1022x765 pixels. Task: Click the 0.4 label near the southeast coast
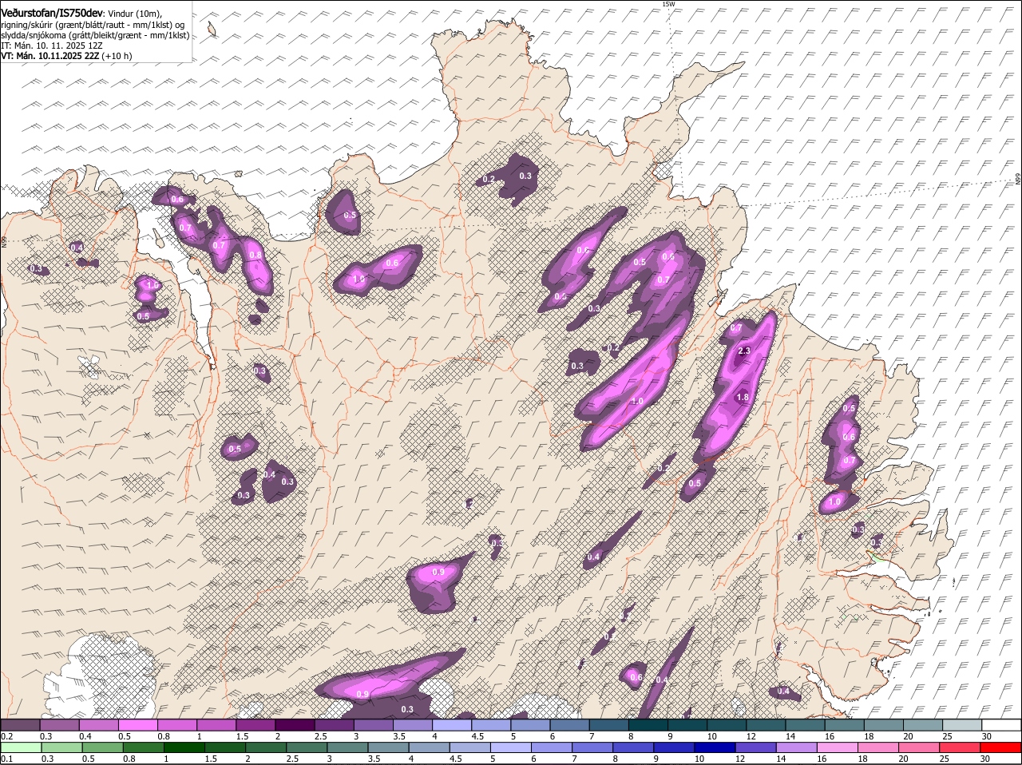[783, 692]
